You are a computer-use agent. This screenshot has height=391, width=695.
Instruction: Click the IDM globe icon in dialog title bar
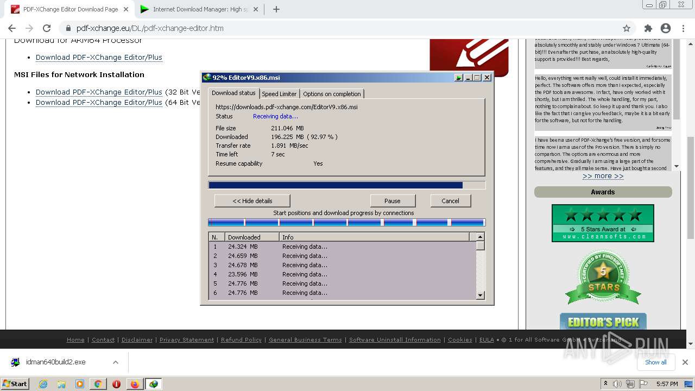pyautogui.click(x=207, y=78)
